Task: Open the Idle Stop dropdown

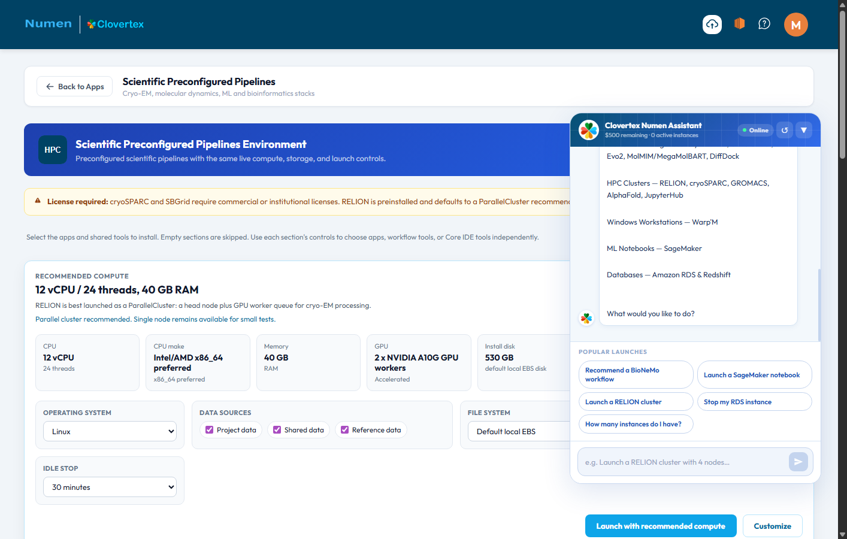Action: (x=110, y=487)
